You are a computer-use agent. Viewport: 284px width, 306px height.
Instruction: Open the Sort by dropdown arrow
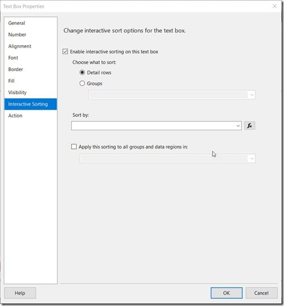coord(238,126)
